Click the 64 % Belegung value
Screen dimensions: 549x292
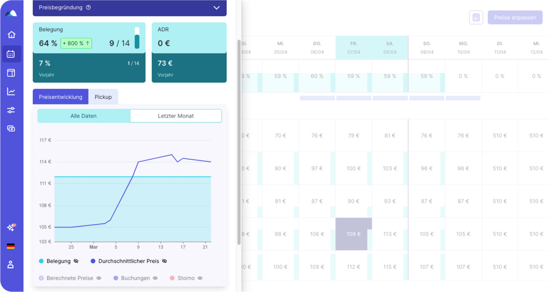[48, 43]
